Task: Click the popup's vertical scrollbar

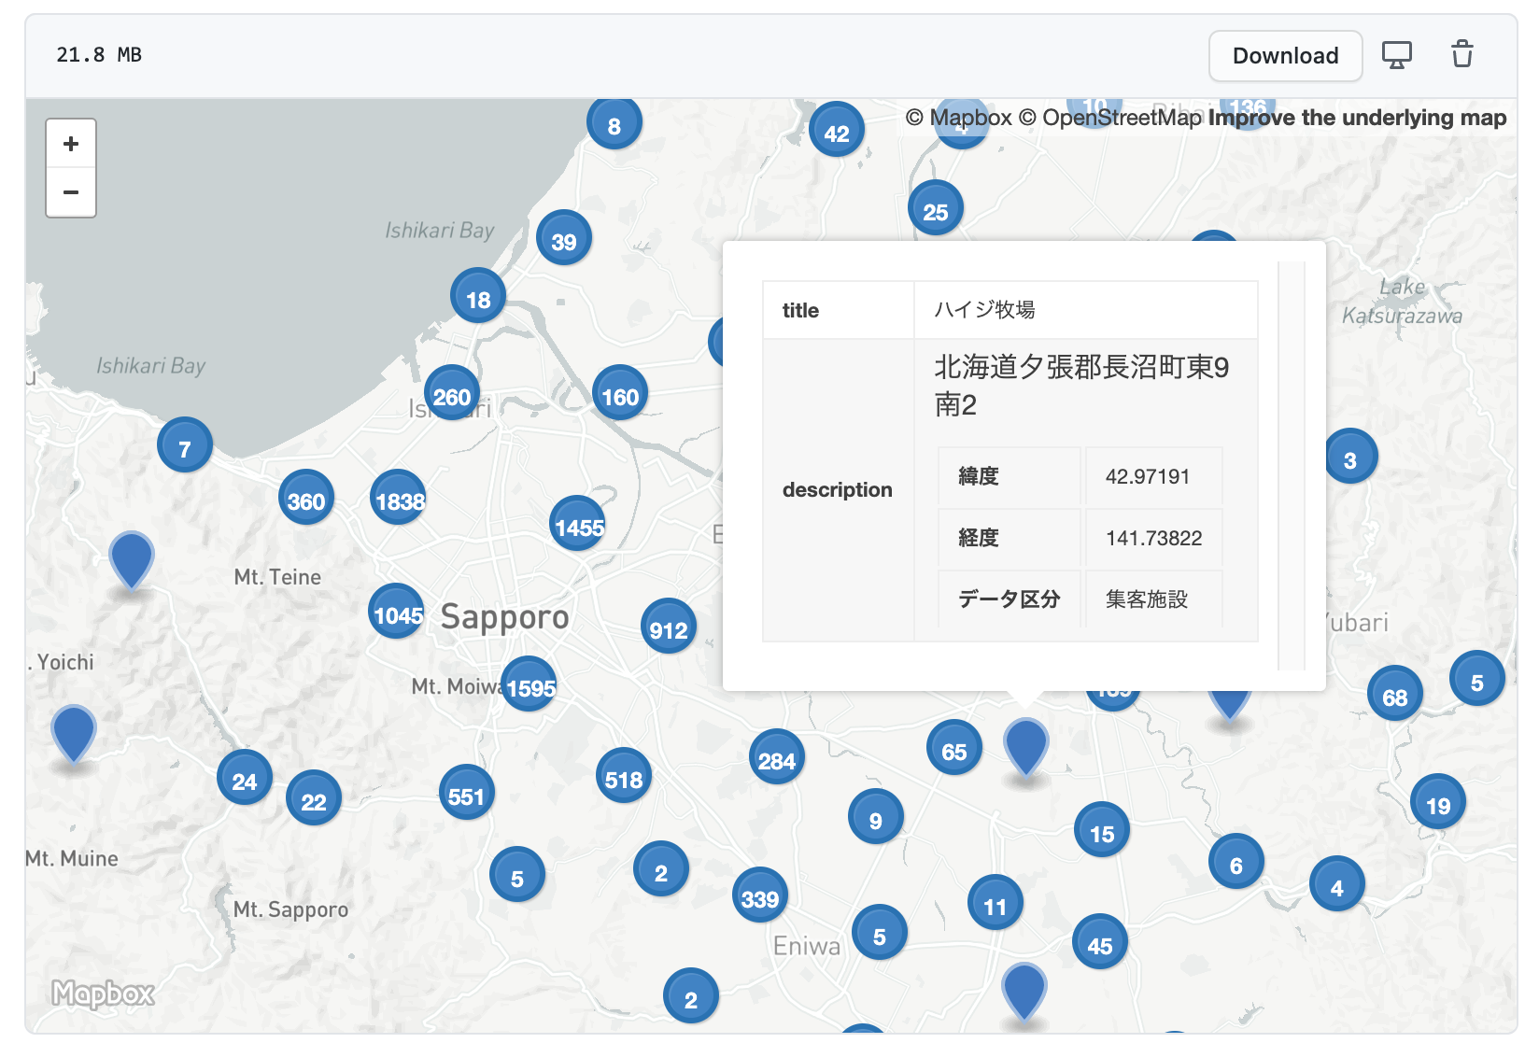Action: coord(1292,465)
